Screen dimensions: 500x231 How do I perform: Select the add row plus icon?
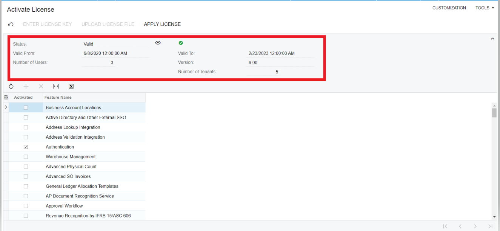(x=26, y=86)
